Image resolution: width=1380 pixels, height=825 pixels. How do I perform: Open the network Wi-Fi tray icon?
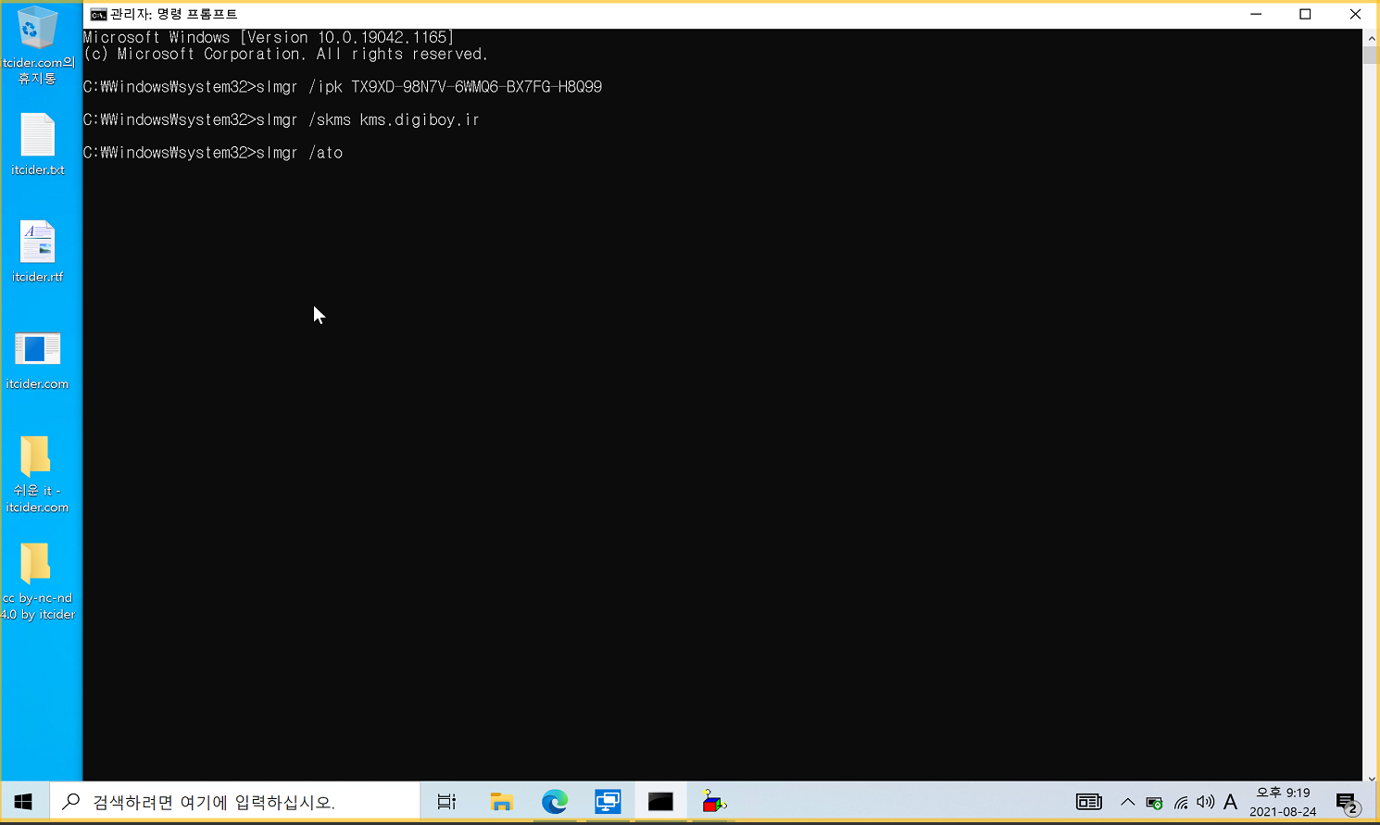[x=1181, y=803]
